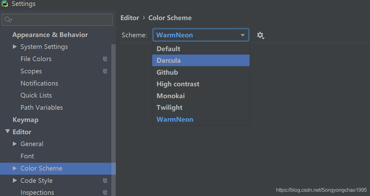Click the Scheme dropdown arrow
The height and width of the screenshot is (196, 370).
click(243, 35)
